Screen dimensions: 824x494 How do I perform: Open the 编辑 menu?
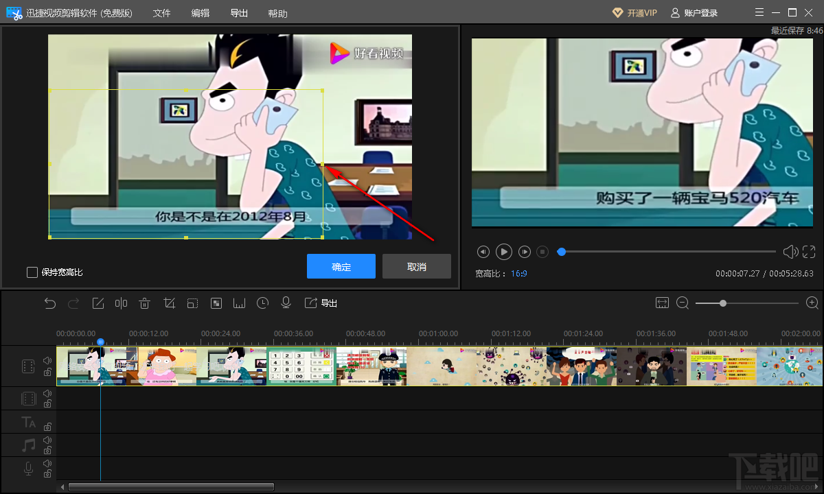[201, 13]
